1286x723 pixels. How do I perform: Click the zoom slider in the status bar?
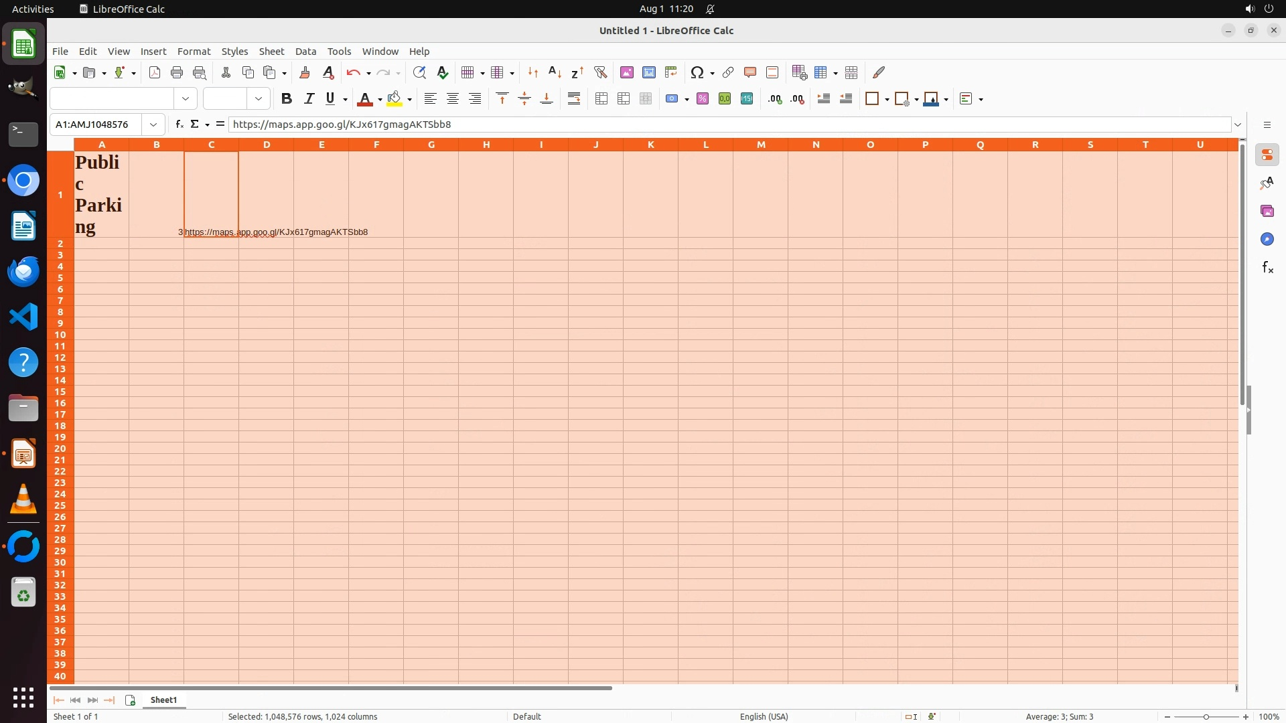point(1206,716)
